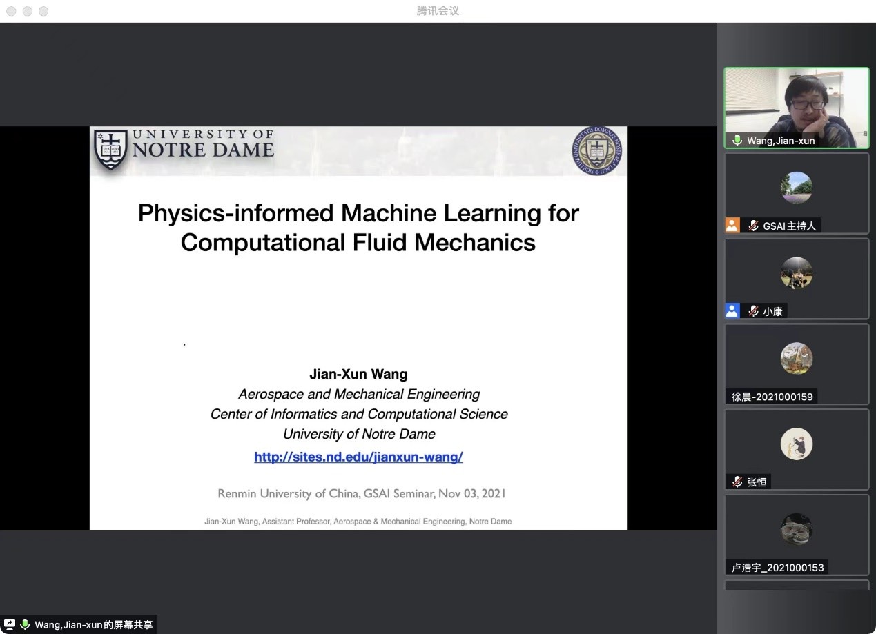
Task: Click GSAI主持人's round avatar
Action: [796, 188]
